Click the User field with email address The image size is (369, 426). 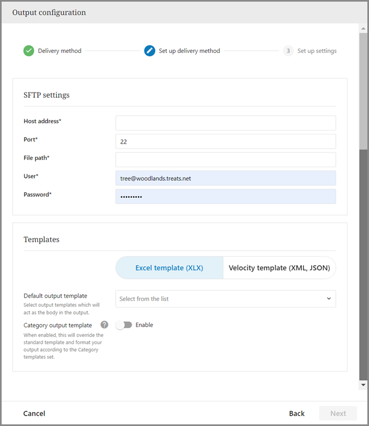pyautogui.click(x=225, y=178)
